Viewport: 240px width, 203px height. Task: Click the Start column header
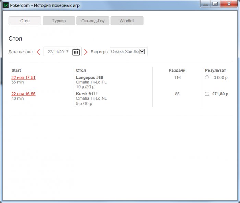(16, 70)
